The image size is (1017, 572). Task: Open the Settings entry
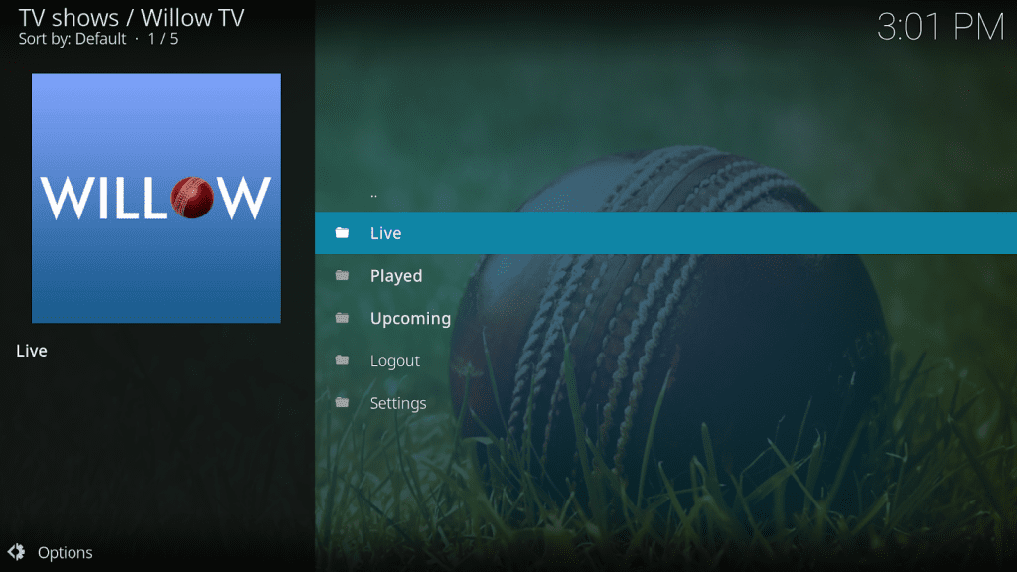point(665,403)
